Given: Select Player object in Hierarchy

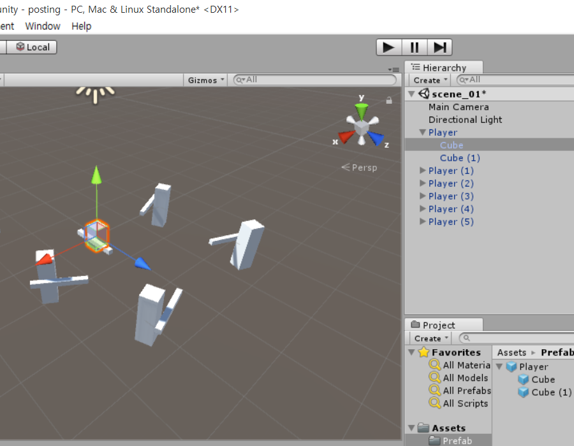Looking at the screenshot, I should [443, 133].
